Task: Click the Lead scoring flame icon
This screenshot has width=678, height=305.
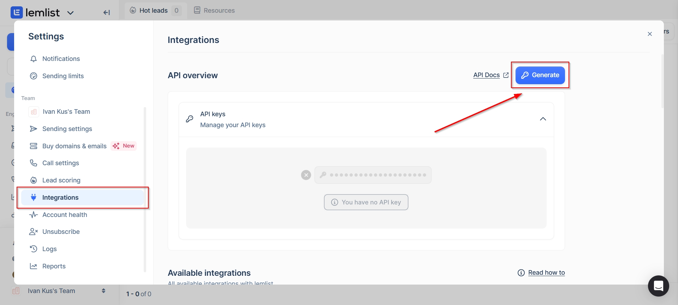Action: (x=34, y=180)
